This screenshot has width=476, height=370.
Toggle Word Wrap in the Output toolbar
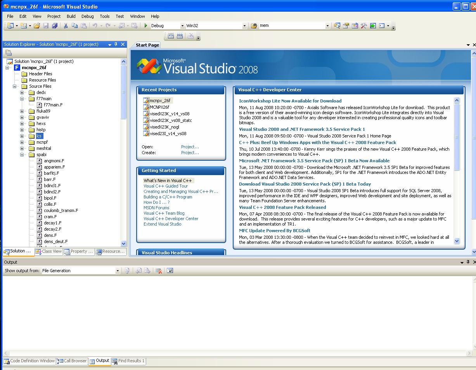pyautogui.click(x=170, y=271)
